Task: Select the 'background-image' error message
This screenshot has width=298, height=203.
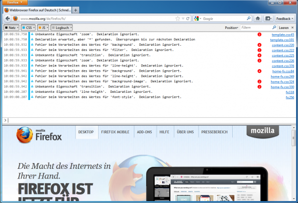Action: coord(114,81)
